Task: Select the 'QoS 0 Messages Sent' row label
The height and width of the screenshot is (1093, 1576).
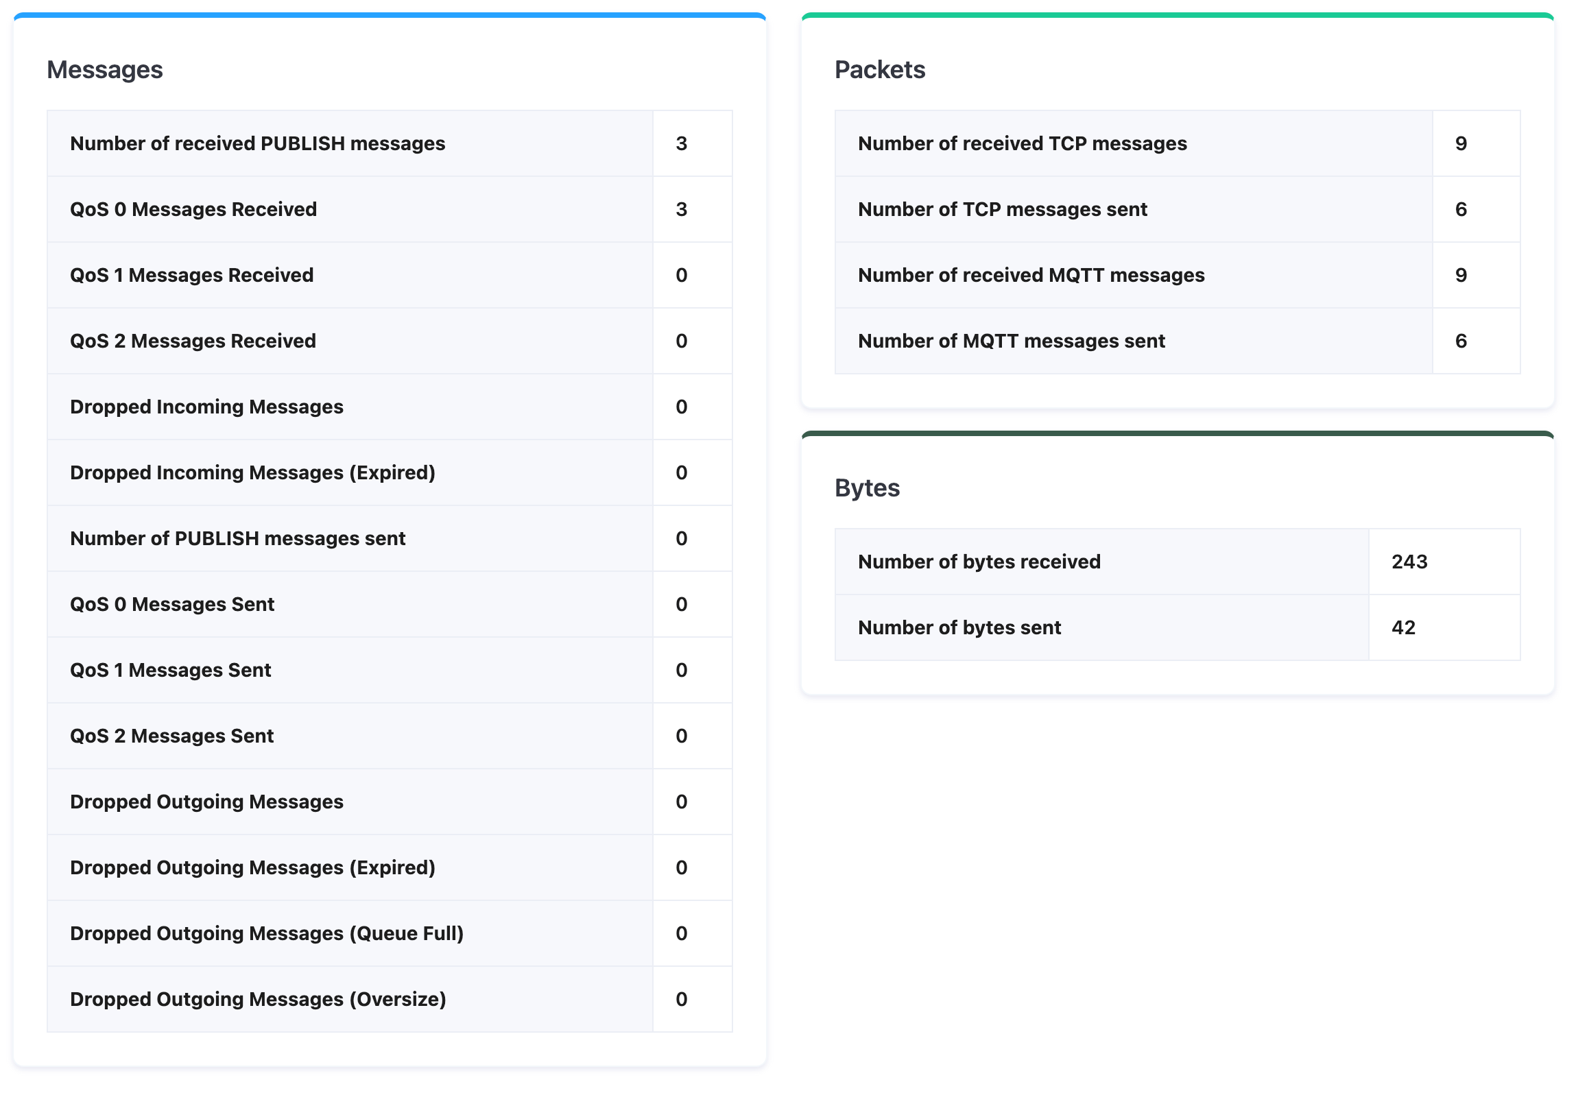Action: [x=171, y=604]
